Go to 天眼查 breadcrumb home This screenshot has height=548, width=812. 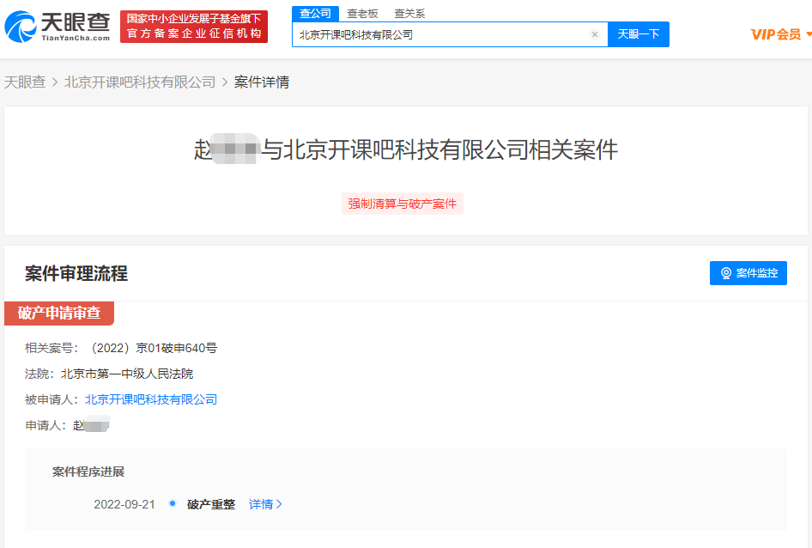click(25, 82)
